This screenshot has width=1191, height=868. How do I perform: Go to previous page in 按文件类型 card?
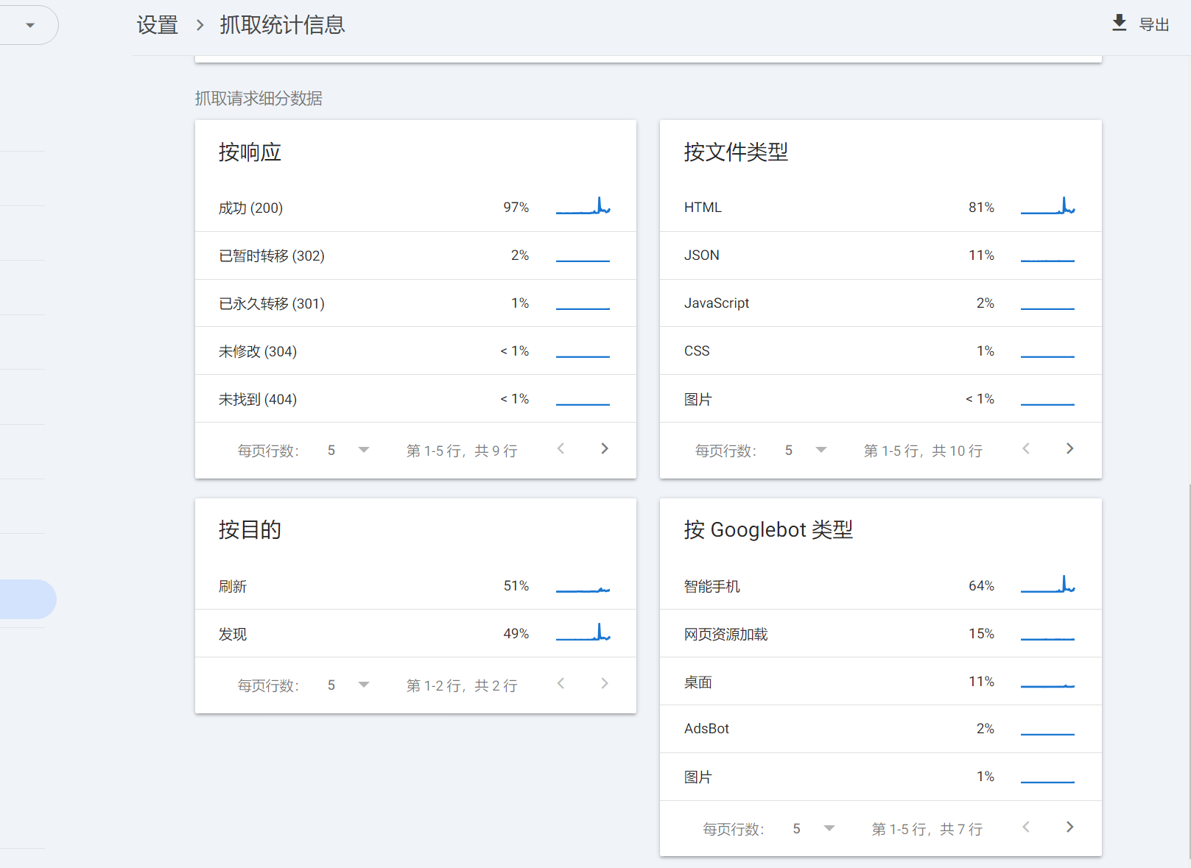(x=1026, y=448)
